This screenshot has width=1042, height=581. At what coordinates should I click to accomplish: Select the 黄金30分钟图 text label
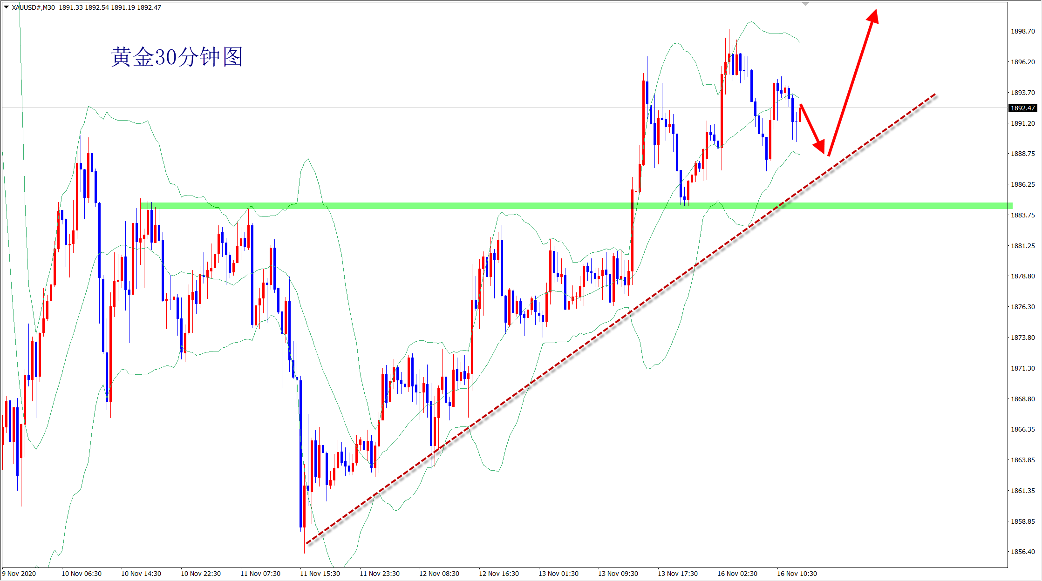(177, 57)
